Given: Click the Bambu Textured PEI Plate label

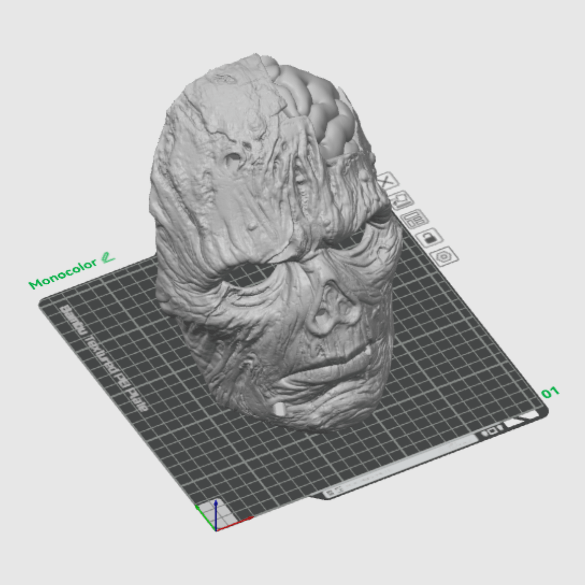Looking at the screenshot, I should (x=104, y=358).
